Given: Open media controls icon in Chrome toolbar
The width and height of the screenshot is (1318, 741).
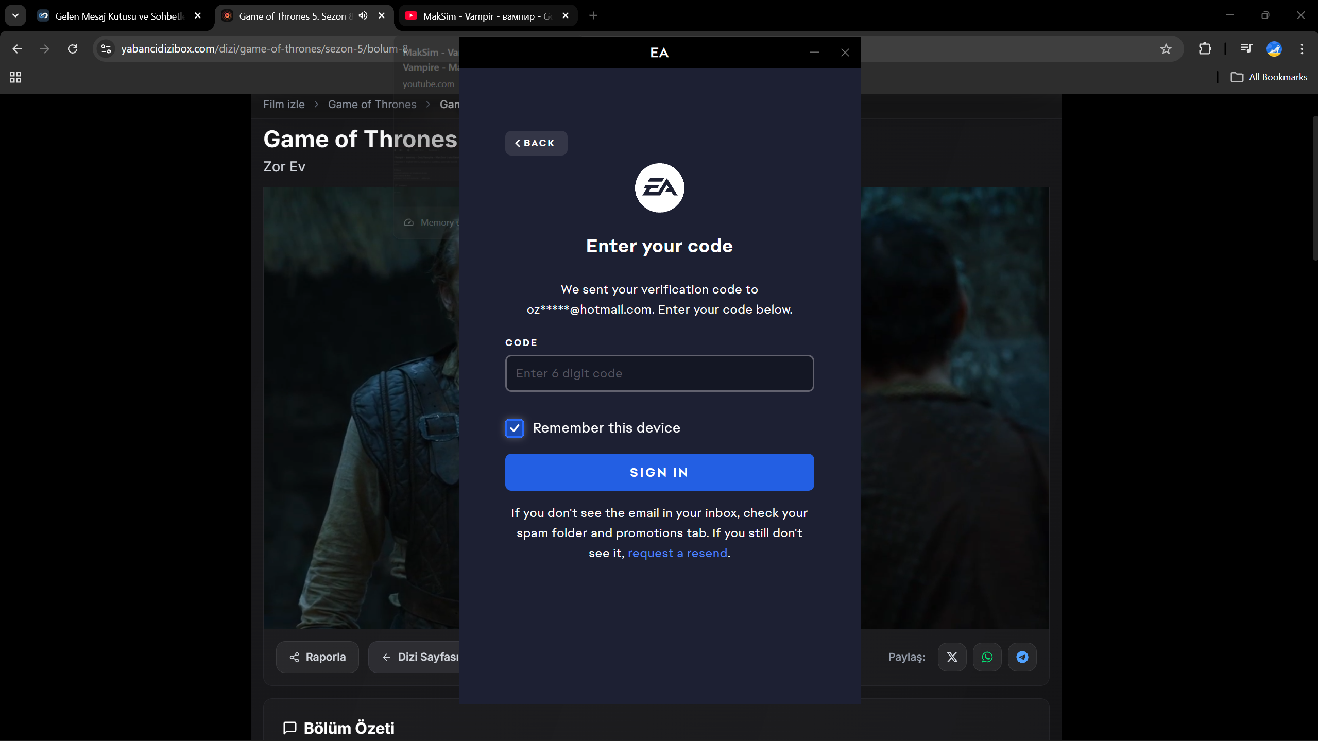Looking at the screenshot, I should pyautogui.click(x=1246, y=49).
